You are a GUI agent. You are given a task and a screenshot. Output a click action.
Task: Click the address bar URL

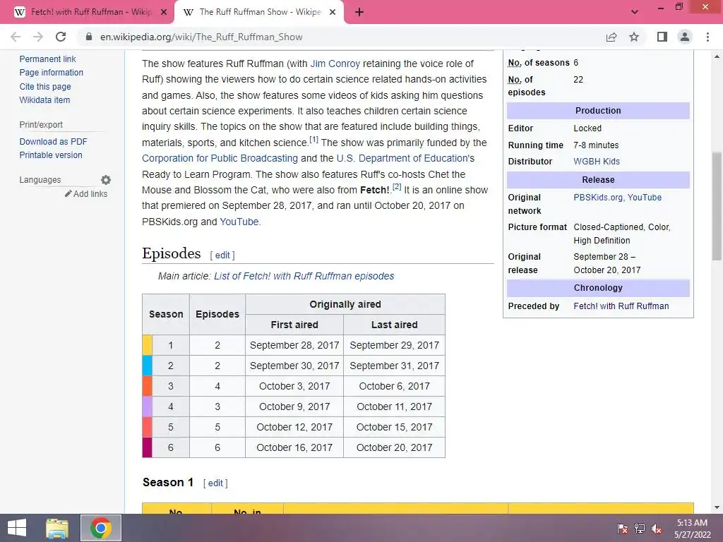201,37
